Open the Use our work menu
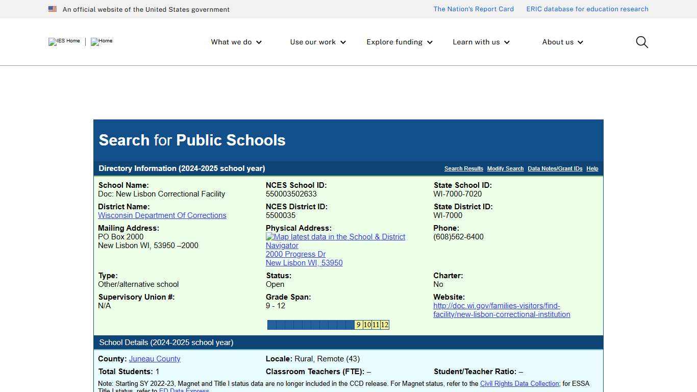The height and width of the screenshot is (392, 697). [317, 42]
